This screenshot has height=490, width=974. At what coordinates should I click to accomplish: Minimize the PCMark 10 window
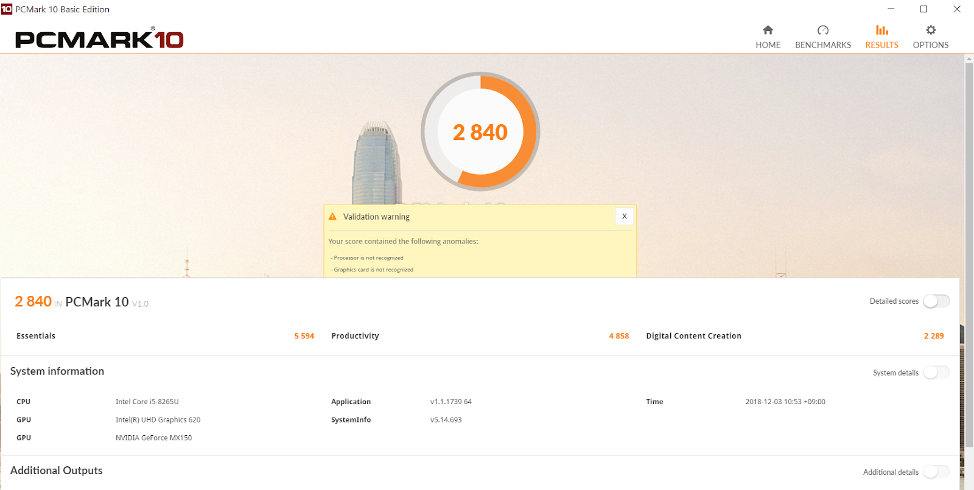(x=891, y=9)
